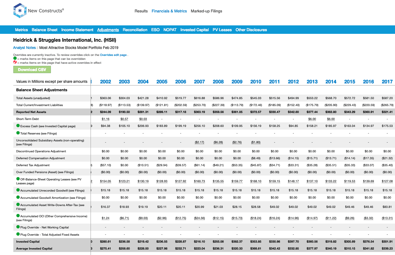395x255 pixels.
Task: Click 2010 Unconsolidated Subsidiary Assets value ($1.80)
Action: click(x=256, y=142)
